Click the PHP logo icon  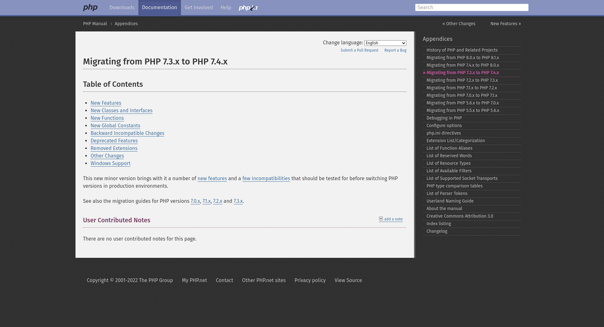pyautogui.click(x=90, y=8)
